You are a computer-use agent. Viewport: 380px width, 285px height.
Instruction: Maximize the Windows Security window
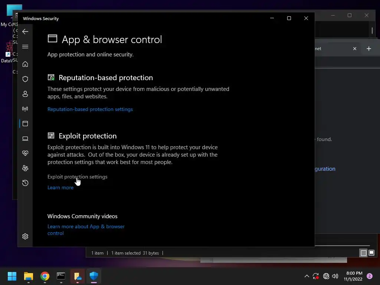click(x=289, y=18)
